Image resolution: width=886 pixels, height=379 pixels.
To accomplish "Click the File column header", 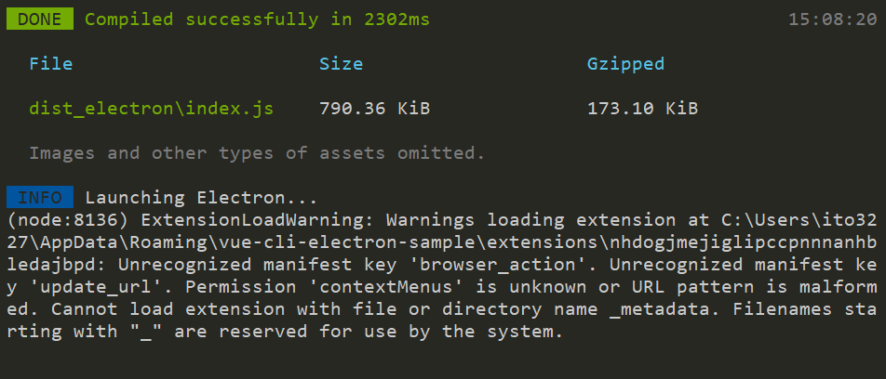I will pyautogui.click(x=51, y=64).
